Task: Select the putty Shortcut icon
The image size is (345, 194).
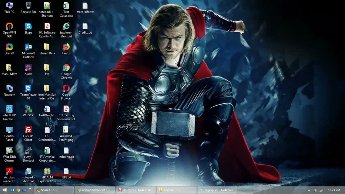Action: tap(28, 155)
